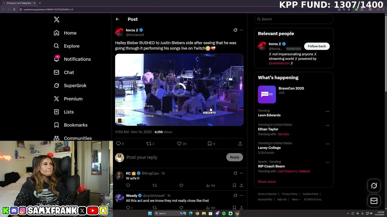Click the X logo in the sidebar
Screen dimensions: 387x217
[x=57, y=20]
